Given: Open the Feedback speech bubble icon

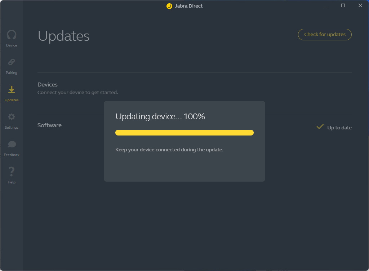Looking at the screenshot, I should point(12,144).
